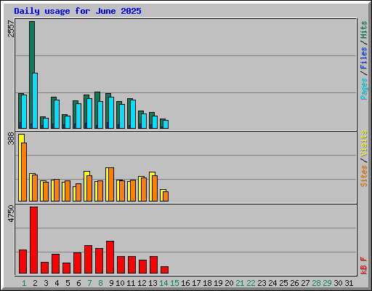Click the KB F legend label
The height and width of the screenshot is (291, 372).
click(x=364, y=266)
